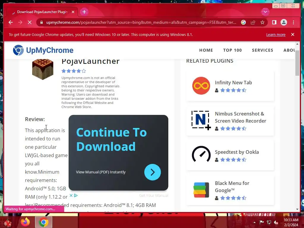Click the page scrollbar down arrow
The width and height of the screenshot is (304, 228).
coord(297,209)
